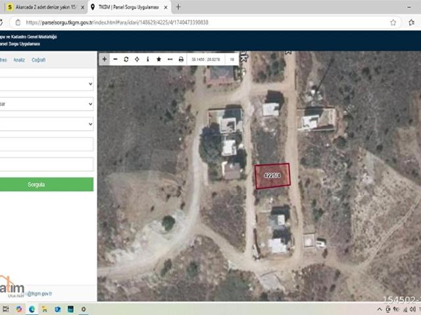
Task: Open the tkgm.gov.tr email link
Action: click(x=39, y=293)
